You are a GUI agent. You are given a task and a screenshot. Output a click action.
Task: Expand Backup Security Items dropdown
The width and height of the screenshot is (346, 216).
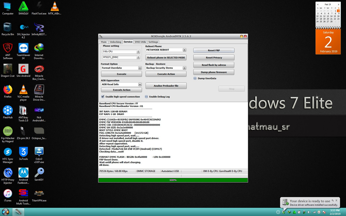[184, 68]
